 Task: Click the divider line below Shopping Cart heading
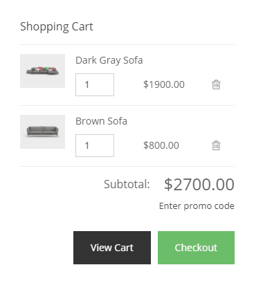[127, 44]
